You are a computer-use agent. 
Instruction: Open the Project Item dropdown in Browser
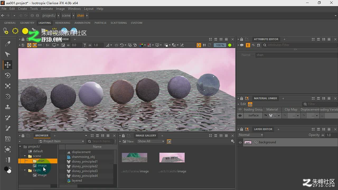[x=61, y=141]
